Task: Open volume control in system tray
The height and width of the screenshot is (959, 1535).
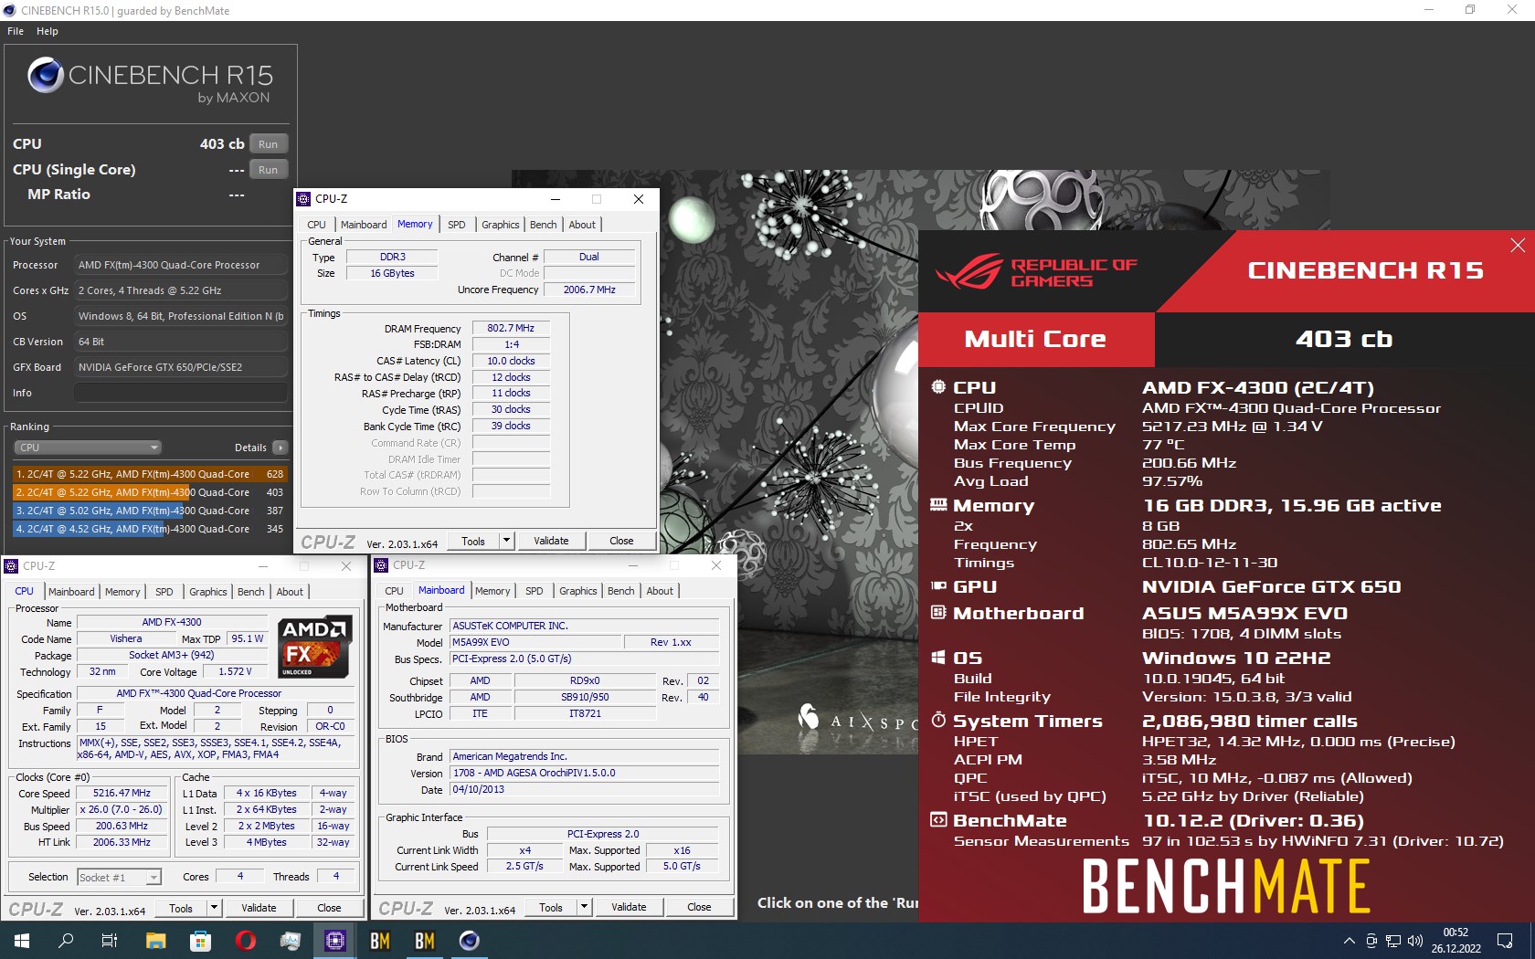Action: coord(1415,941)
